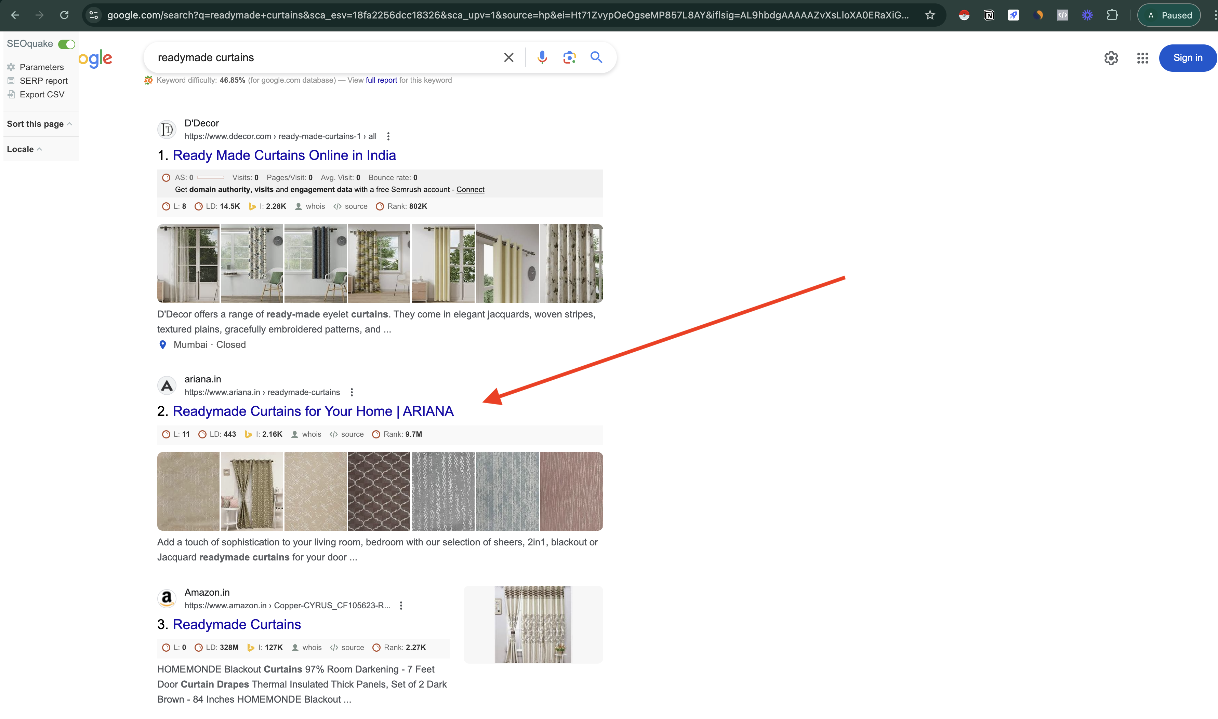Open SERP report in SEOquake sidebar
1218x719 pixels.
tap(43, 81)
